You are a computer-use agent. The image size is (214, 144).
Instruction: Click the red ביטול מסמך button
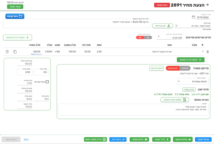pyautogui.click(x=162, y=5)
